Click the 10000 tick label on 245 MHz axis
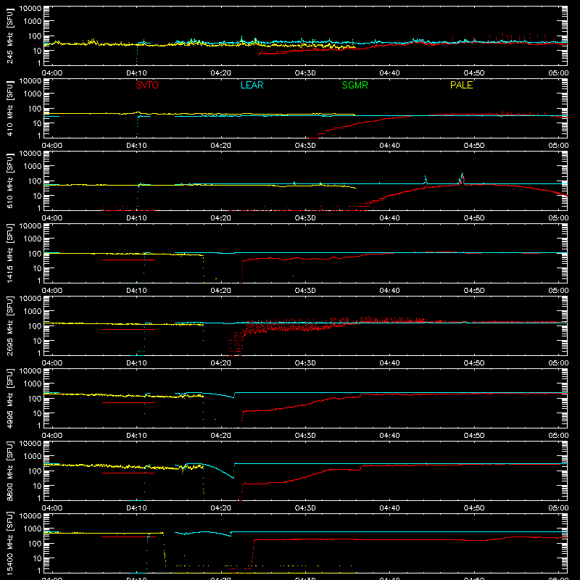 tap(30, 9)
